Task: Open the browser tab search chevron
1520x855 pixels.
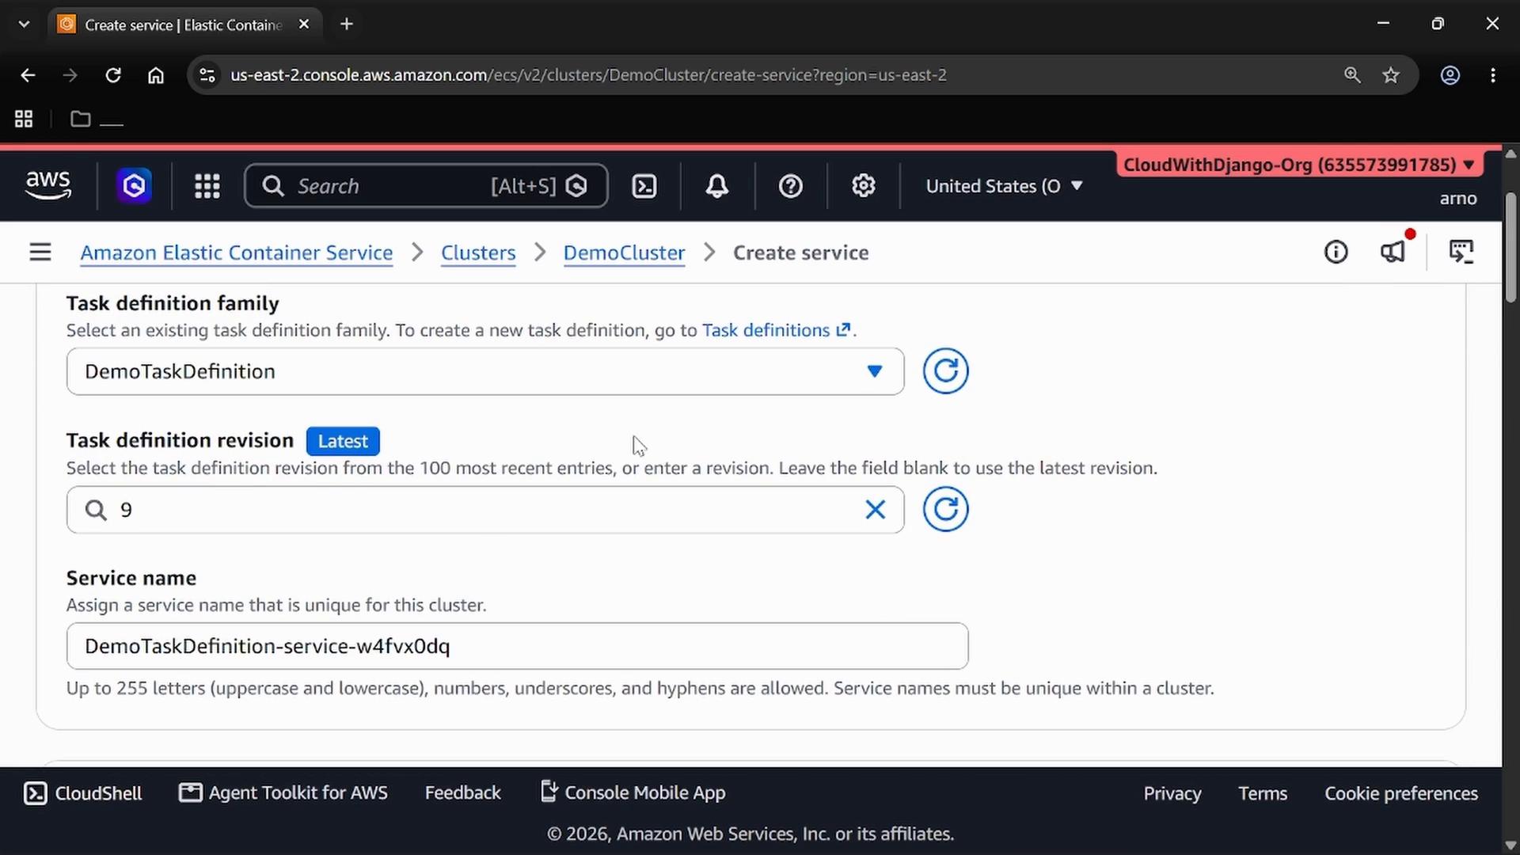Action: point(24,24)
